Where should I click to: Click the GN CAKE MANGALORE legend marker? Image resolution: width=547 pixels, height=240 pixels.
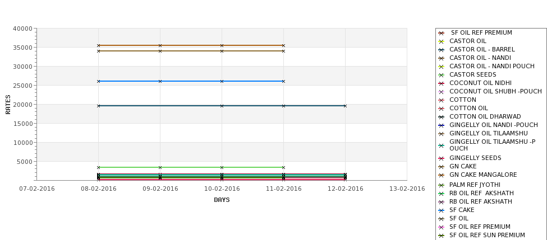pyautogui.click(x=441, y=175)
